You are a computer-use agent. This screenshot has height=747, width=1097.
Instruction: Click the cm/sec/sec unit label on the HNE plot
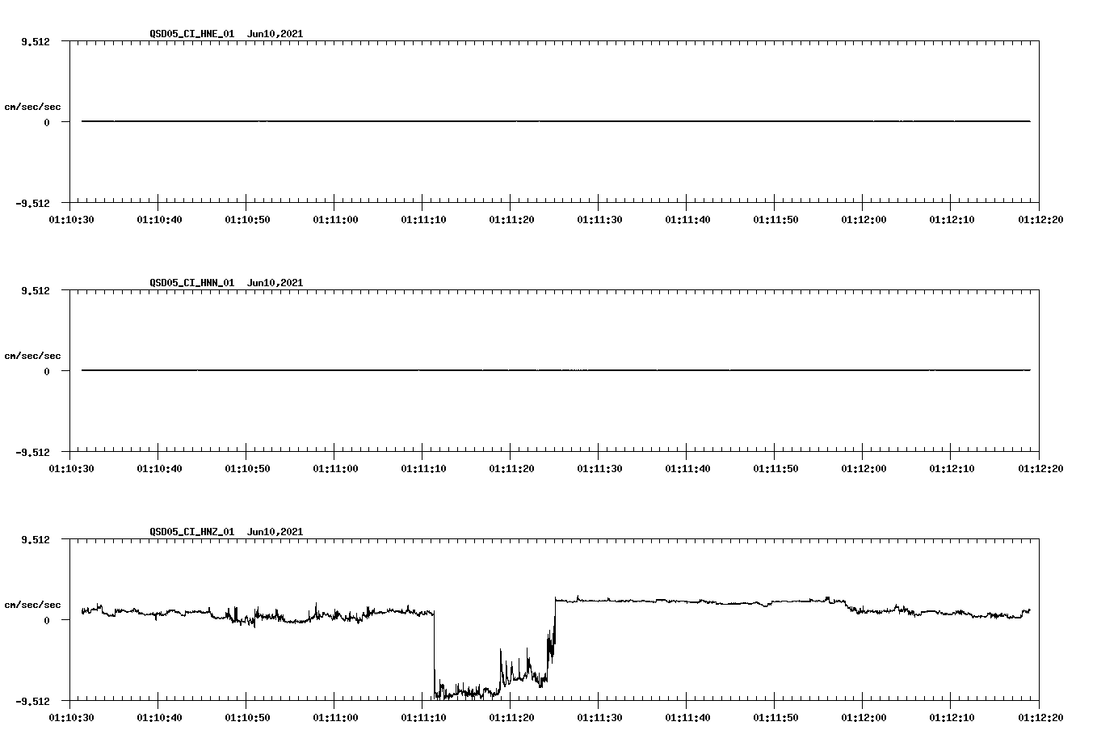click(x=32, y=107)
